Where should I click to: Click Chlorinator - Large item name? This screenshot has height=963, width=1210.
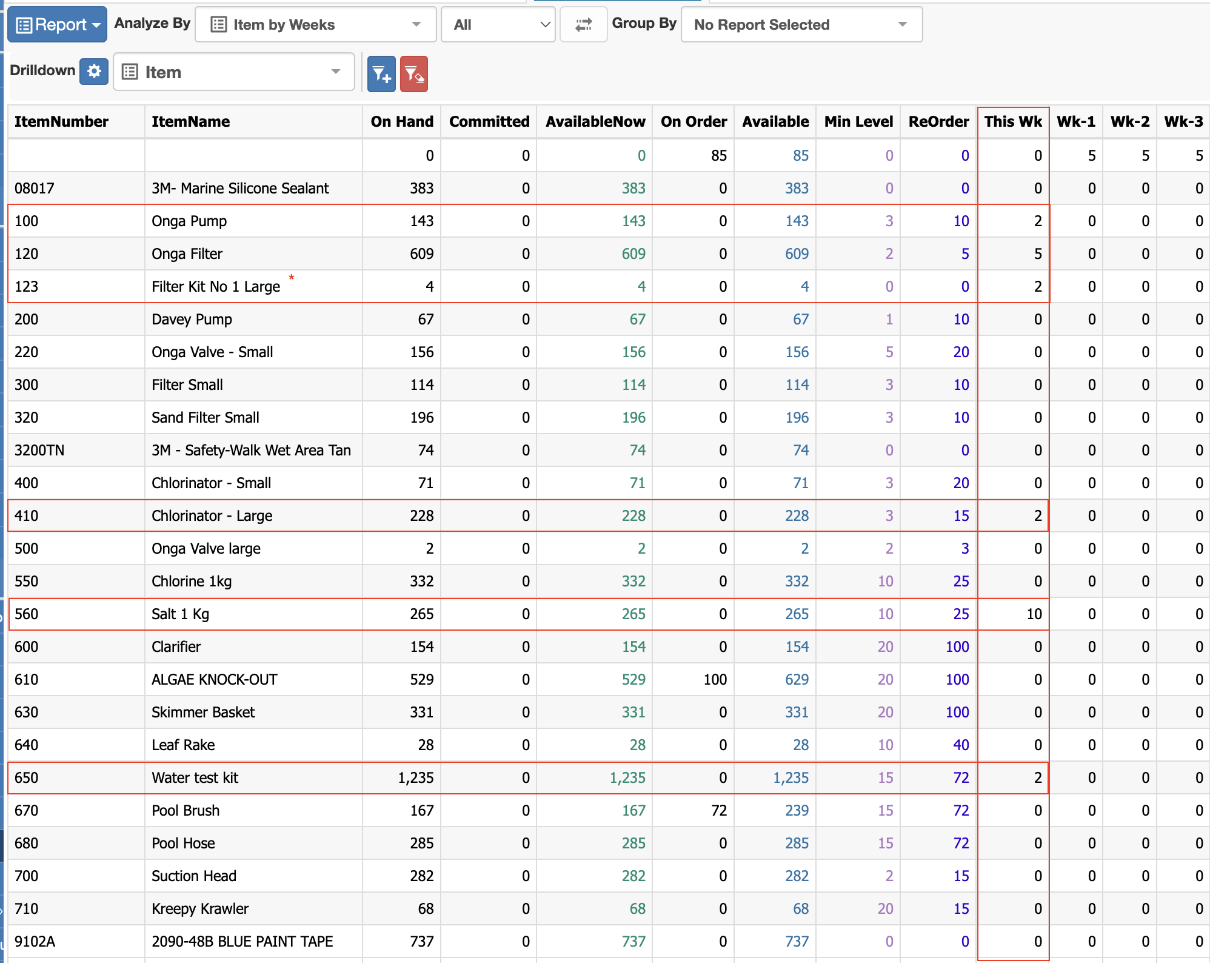coord(212,515)
